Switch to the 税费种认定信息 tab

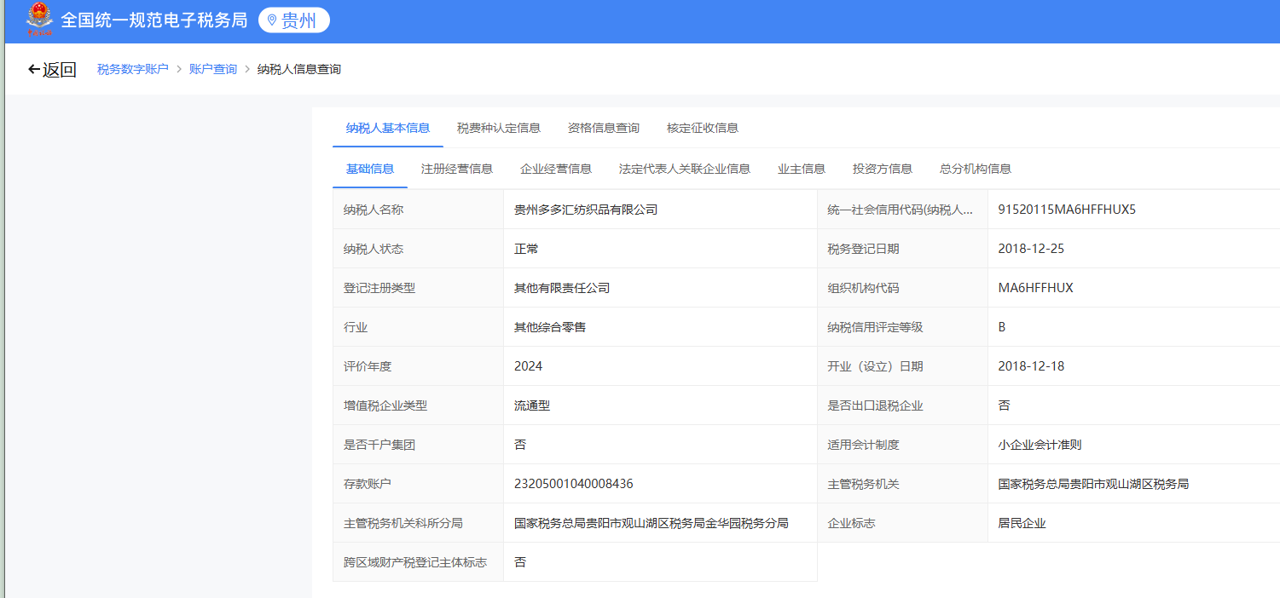point(499,128)
